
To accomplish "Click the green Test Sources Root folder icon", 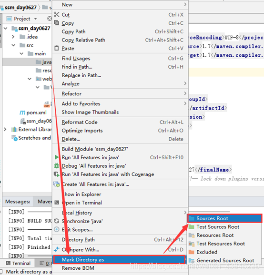I will point(192,227).
